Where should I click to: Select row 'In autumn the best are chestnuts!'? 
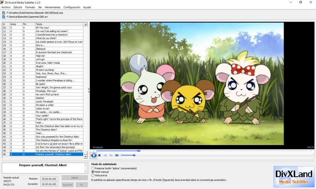[43, 52]
